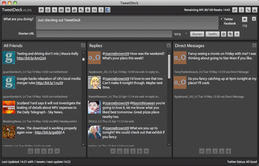
Task: Open the Groups people toolbar icon
Action: tap(74, 10)
